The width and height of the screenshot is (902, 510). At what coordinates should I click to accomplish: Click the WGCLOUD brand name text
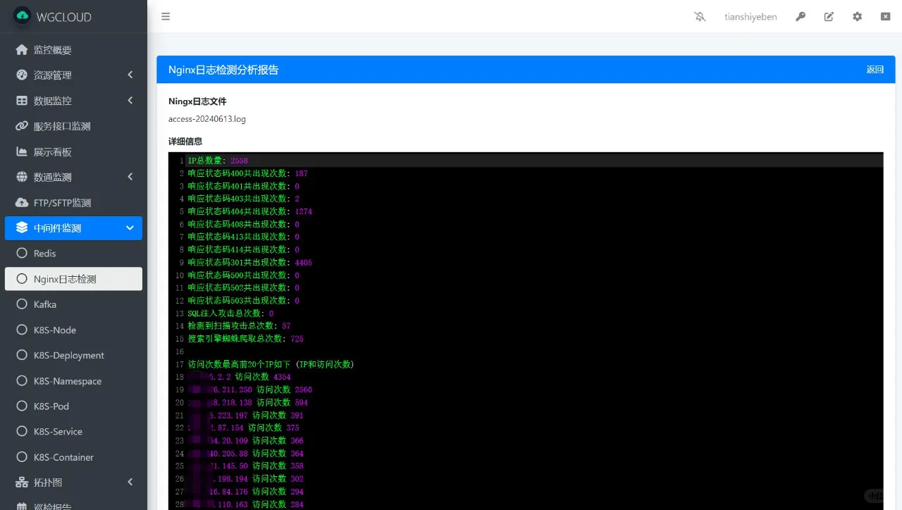point(64,17)
